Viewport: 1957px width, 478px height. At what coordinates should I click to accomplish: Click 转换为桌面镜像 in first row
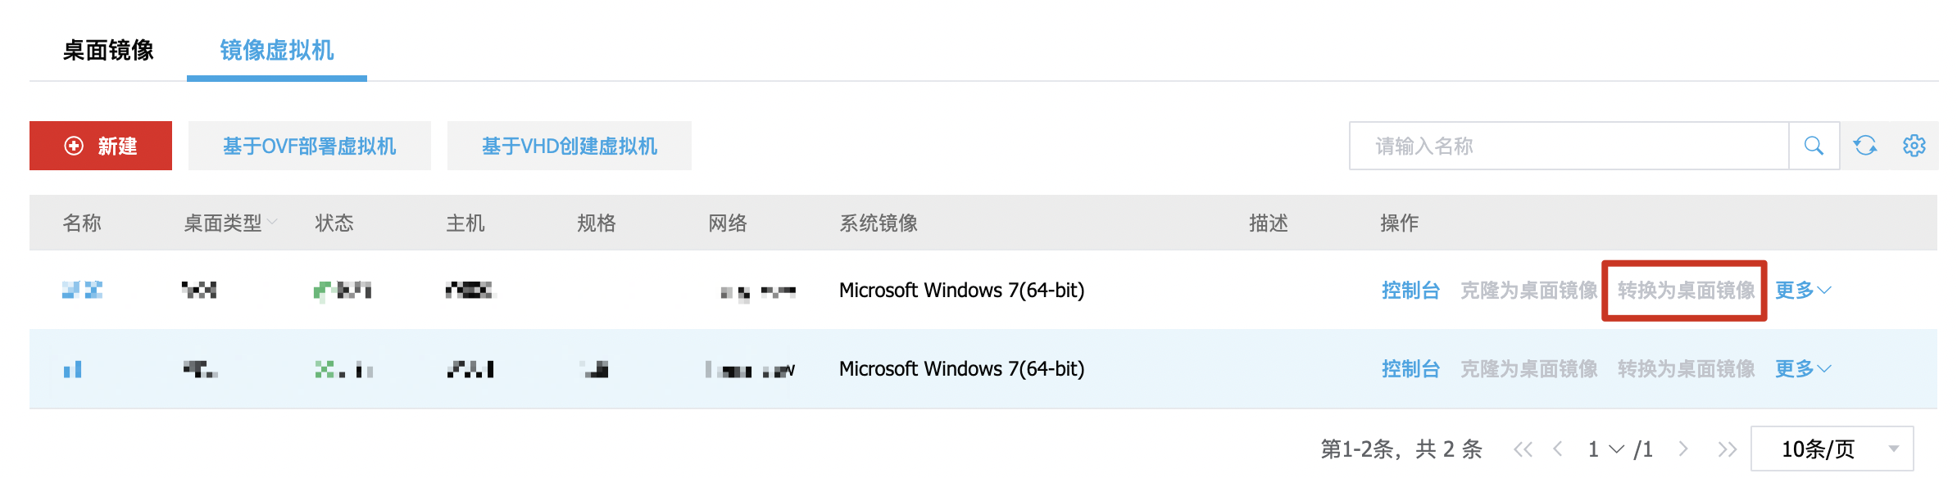1686,291
